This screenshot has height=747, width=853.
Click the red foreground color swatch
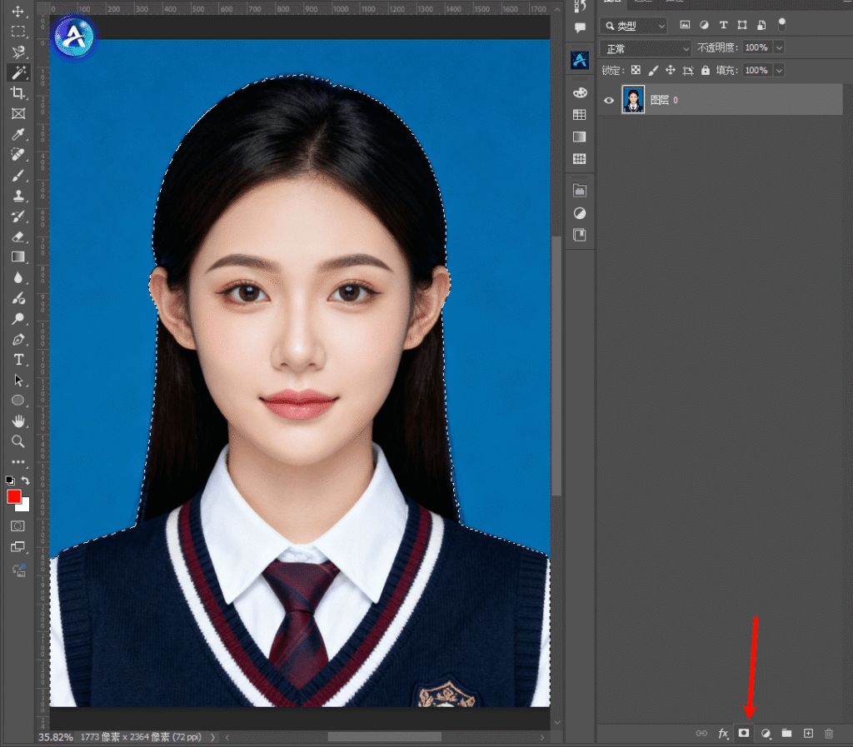pyautogui.click(x=14, y=496)
